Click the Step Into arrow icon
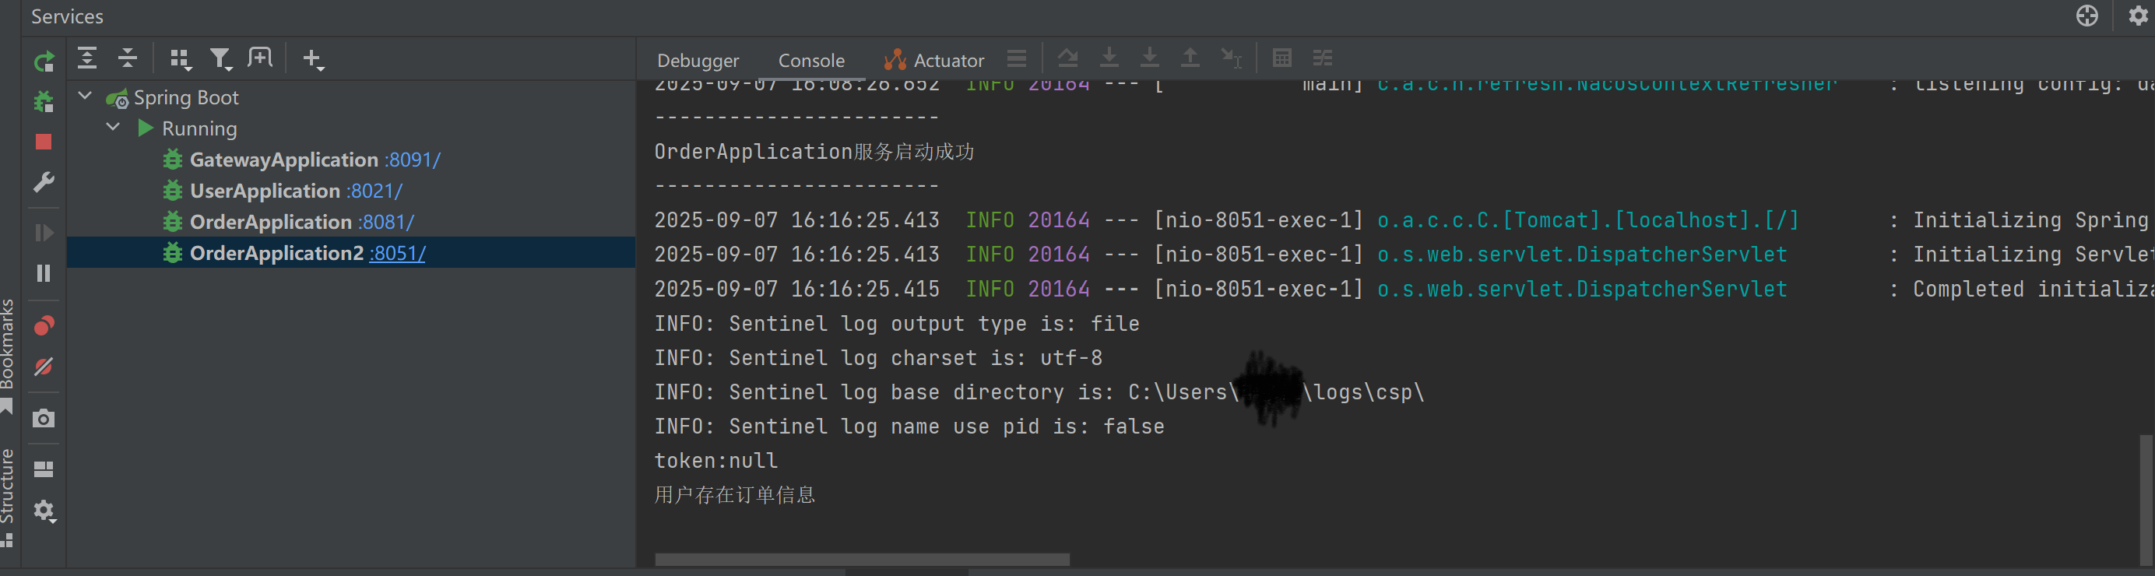Screen dimensions: 2155x576 [1149, 58]
